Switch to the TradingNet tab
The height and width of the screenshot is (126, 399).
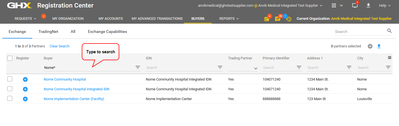pos(48,31)
